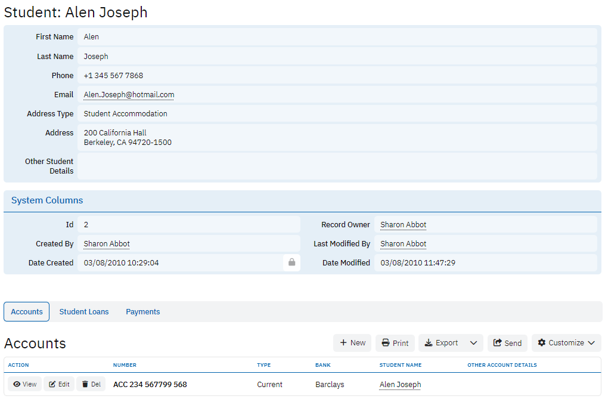Select the Accounts tab
This screenshot has height=402, width=605.
click(27, 312)
